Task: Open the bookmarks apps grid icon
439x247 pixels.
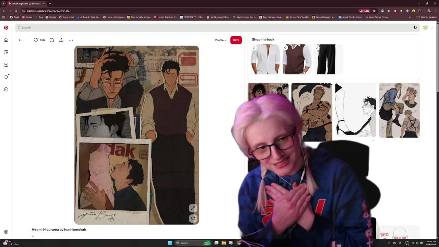Action: click(x=3, y=17)
